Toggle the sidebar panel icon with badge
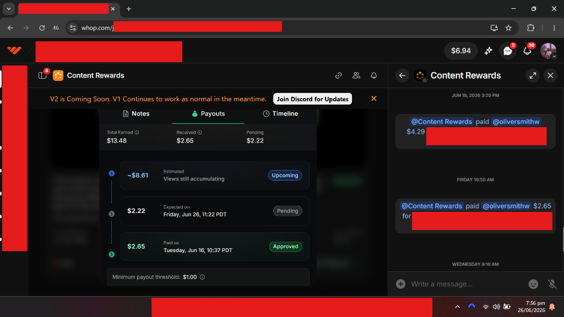The width and height of the screenshot is (564, 317). [x=42, y=75]
